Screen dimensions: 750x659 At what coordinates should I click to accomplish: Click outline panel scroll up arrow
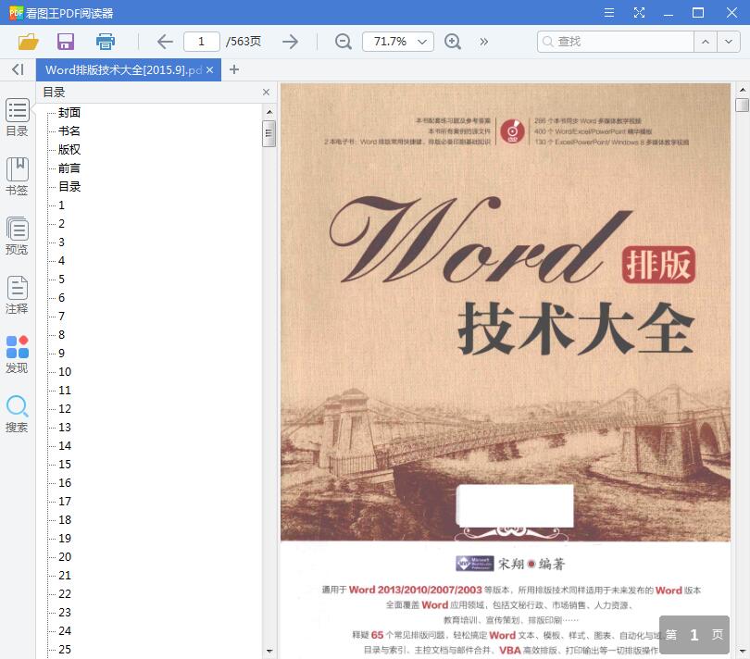[269, 111]
